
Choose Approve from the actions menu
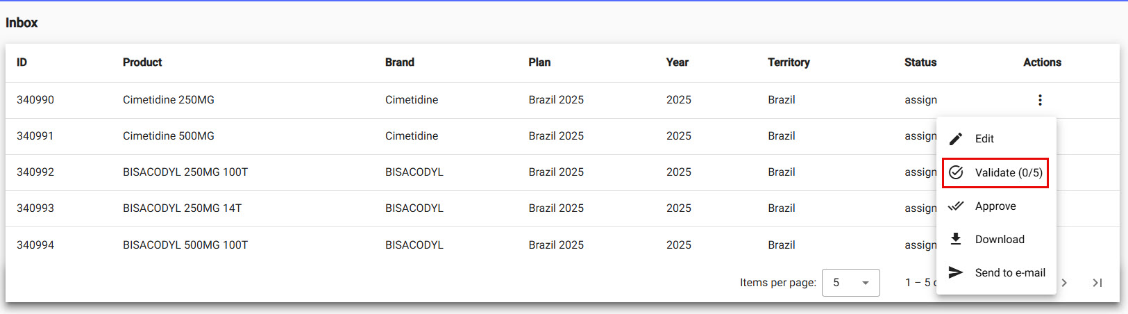coord(995,206)
